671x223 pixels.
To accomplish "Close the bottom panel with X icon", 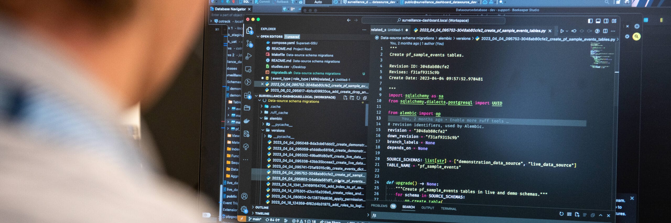I will [x=608, y=215].
